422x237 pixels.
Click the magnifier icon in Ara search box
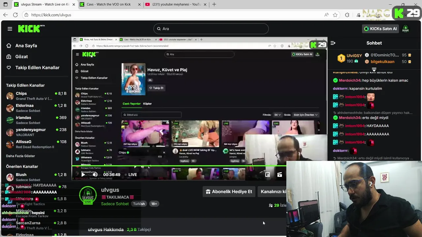(x=159, y=29)
